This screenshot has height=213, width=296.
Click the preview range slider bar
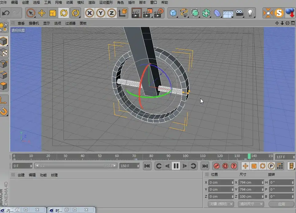[x=76, y=166]
